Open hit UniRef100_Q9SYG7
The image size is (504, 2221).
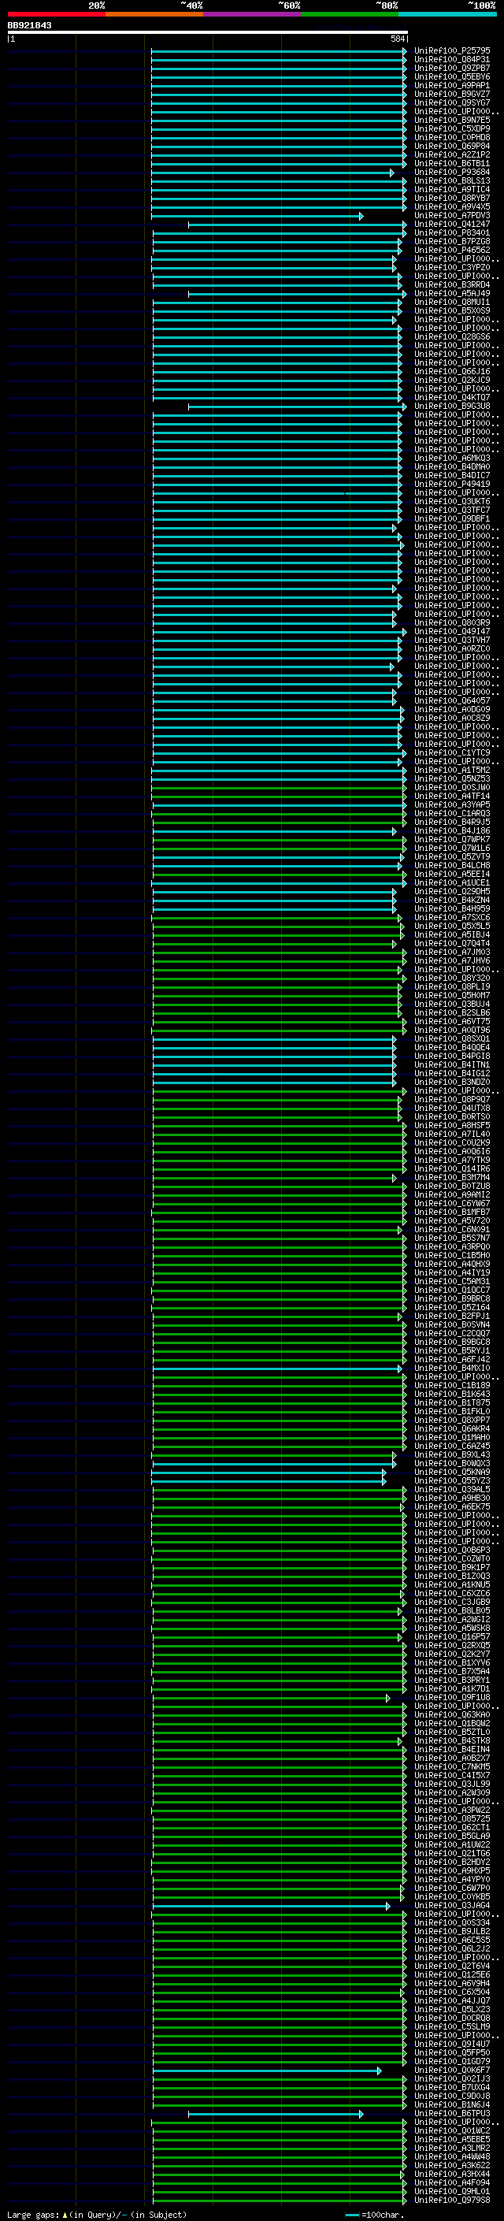(x=452, y=102)
